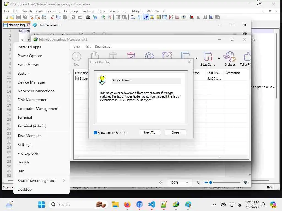This screenshot has width=282, height=211.
Task: Click IDM Tell a Friend icon
Action: click(x=245, y=59)
